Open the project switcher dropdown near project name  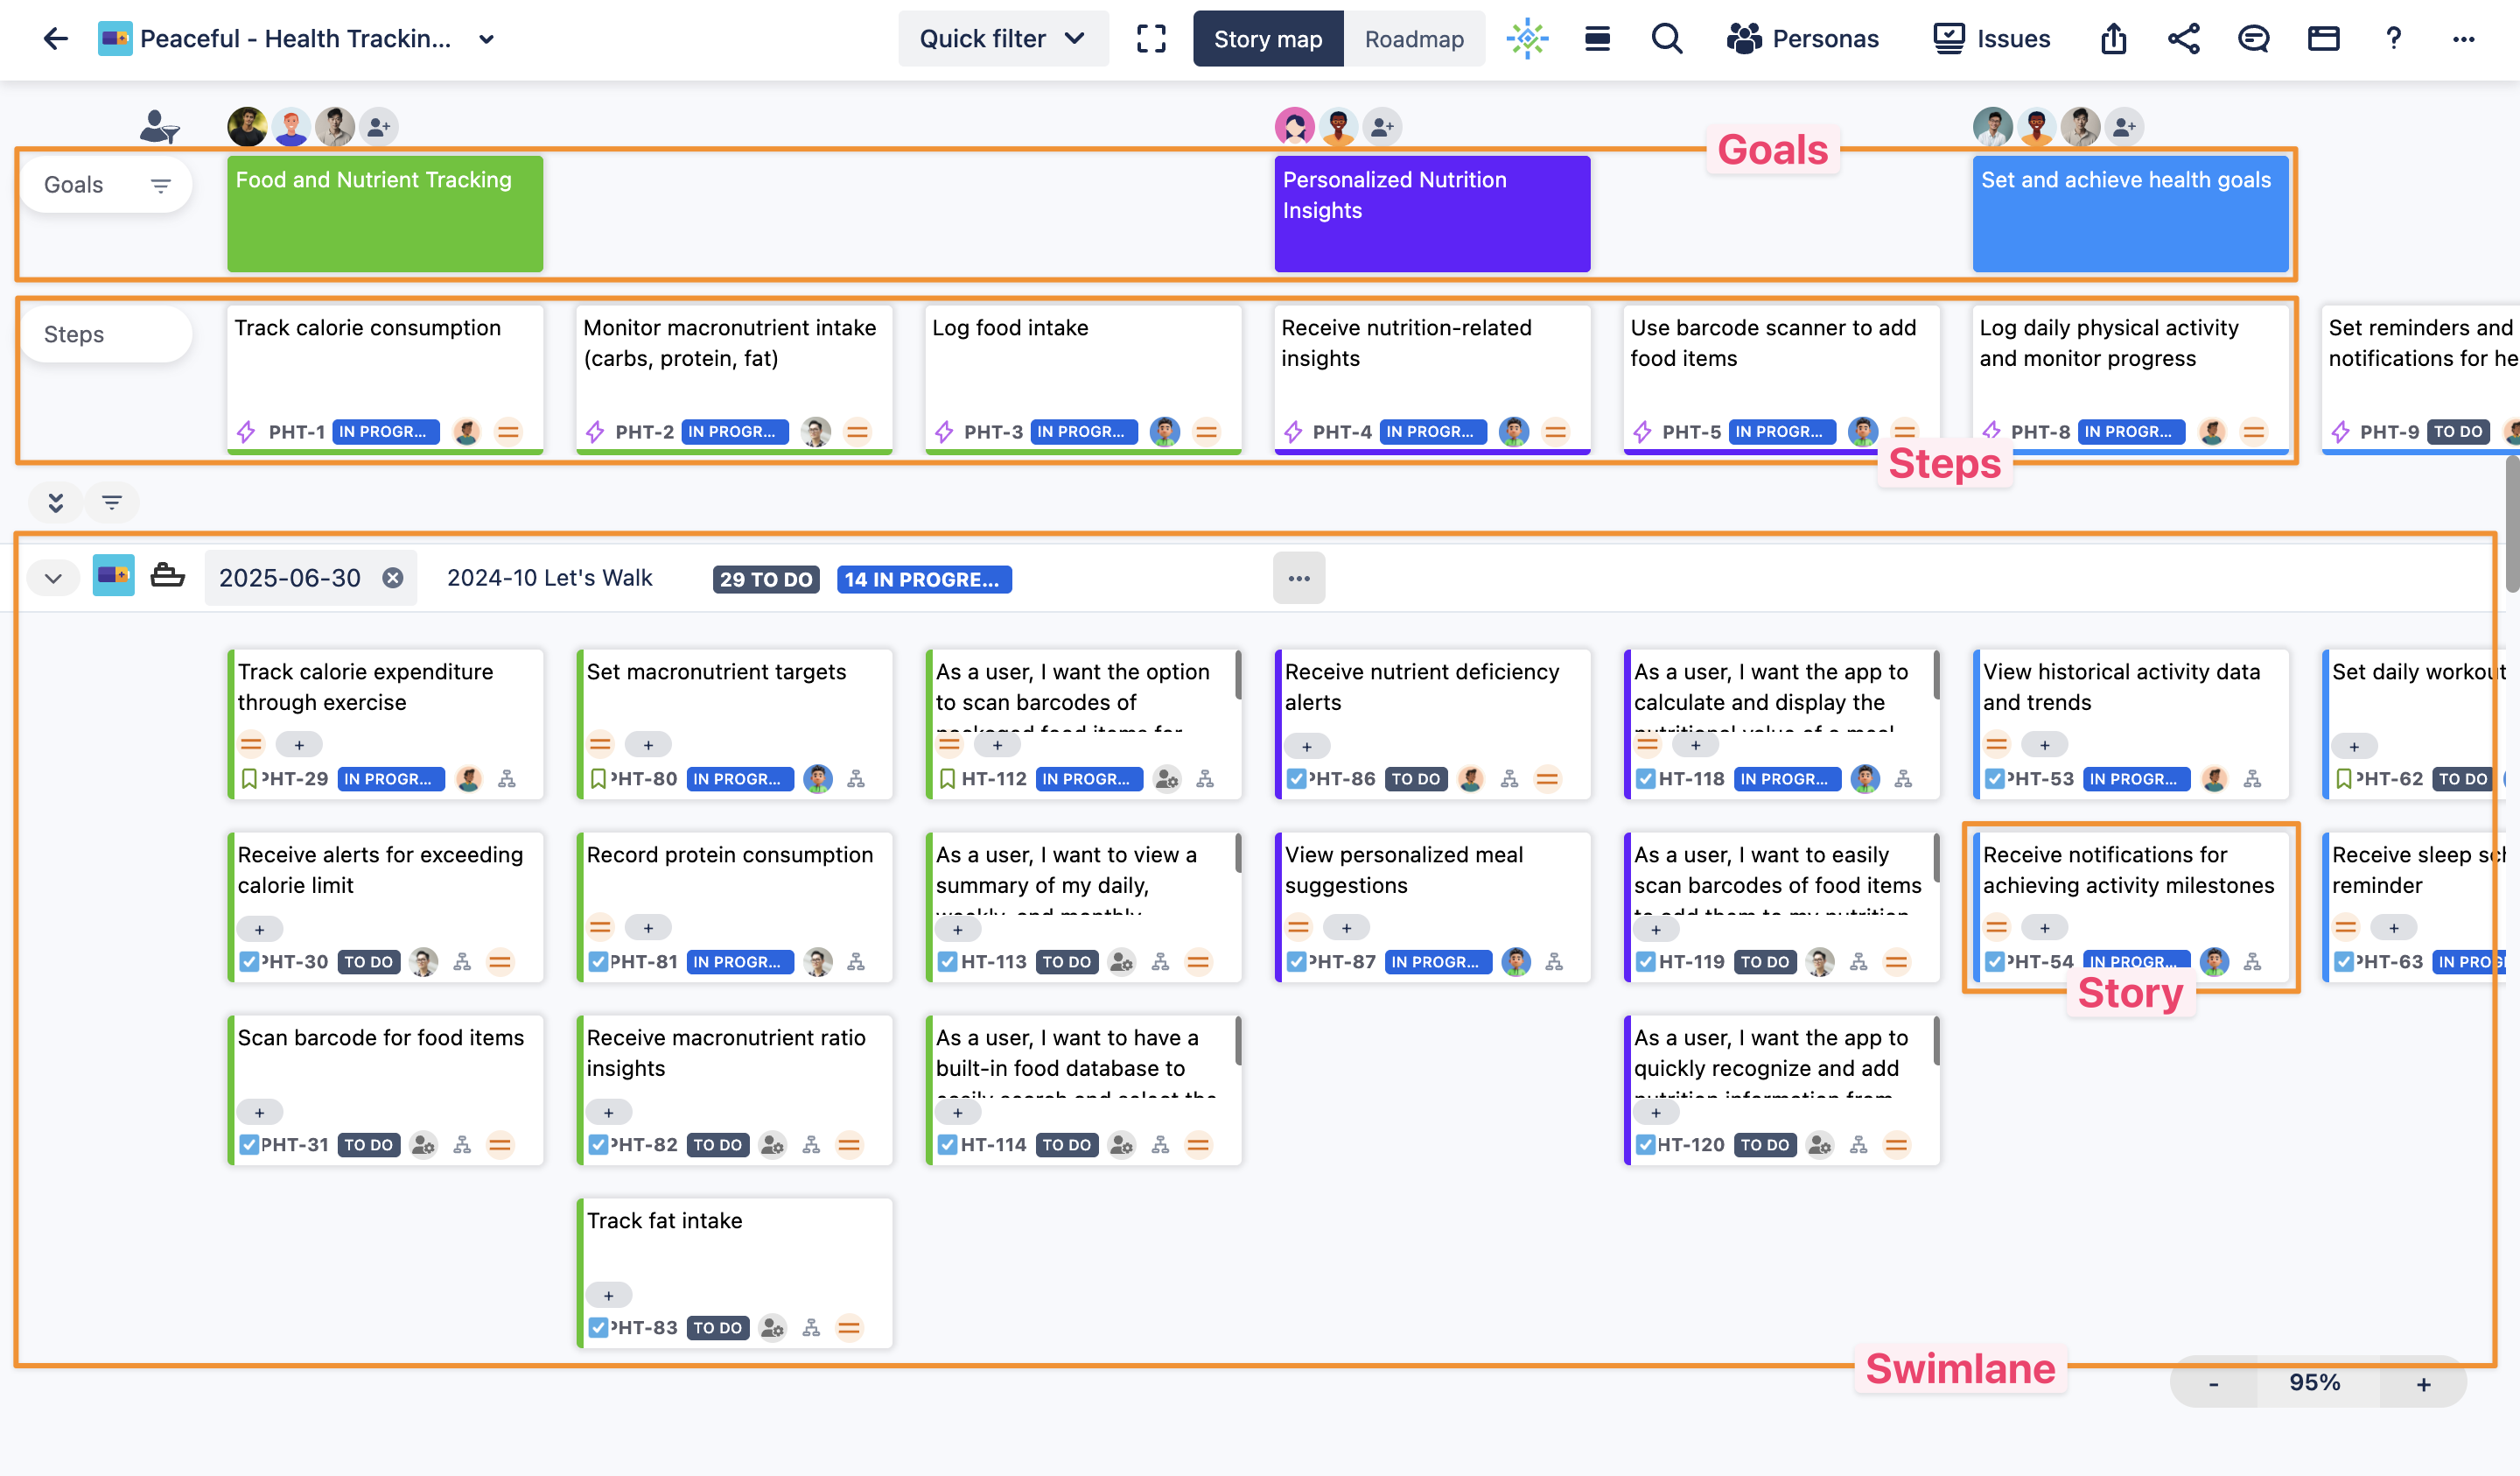[x=486, y=39]
